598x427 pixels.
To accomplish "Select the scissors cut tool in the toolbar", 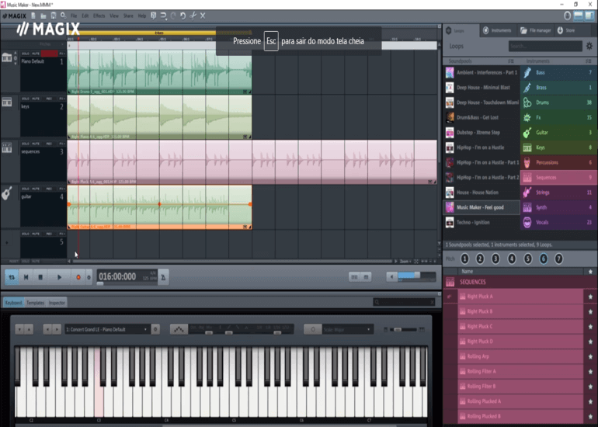I will point(193,16).
